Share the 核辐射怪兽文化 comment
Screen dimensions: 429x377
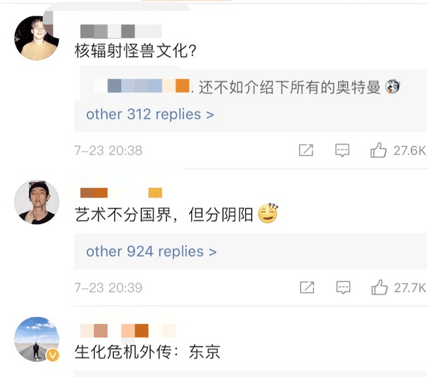coord(306,150)
